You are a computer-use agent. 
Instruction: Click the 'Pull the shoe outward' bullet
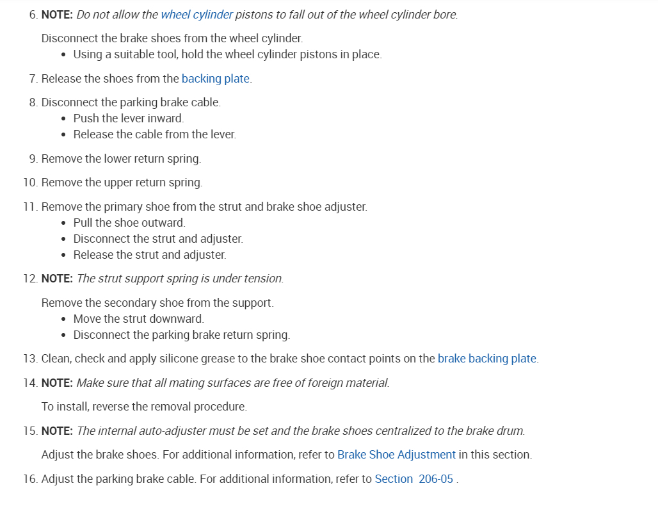[x=129, y=223]
